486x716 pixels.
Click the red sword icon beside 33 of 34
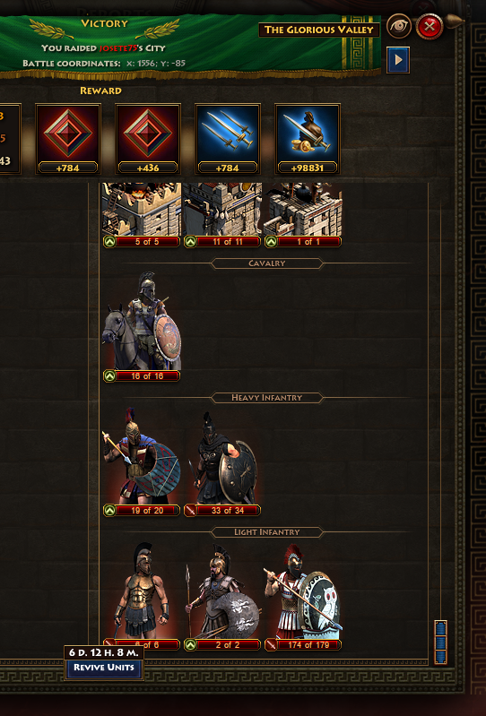tap(190, 511)
